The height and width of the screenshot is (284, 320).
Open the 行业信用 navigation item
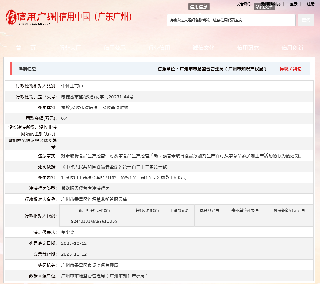pyautogui.click(x=159, y=48)
